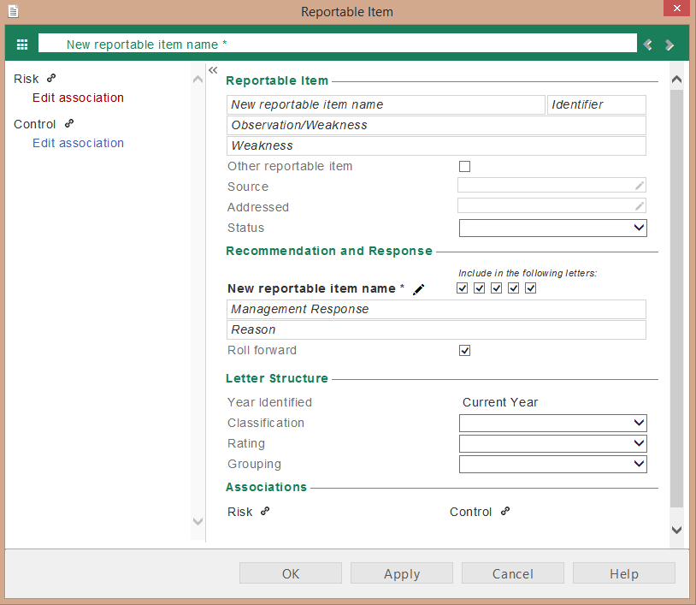The height and width of the screenshot is (605, 696).
Task: Go to next reportable item arrow
Action: (x=669, y=44)
